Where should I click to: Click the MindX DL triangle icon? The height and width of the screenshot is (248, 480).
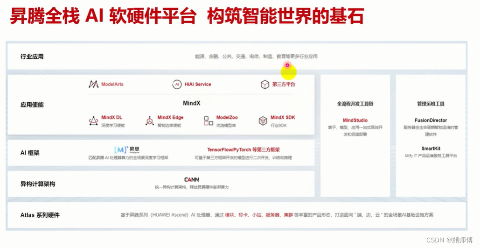click(93, 121)
